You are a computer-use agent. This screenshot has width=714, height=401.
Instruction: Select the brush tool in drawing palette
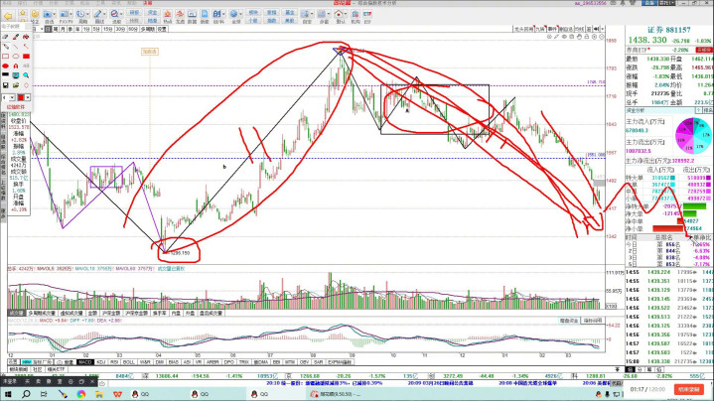[16, 37]
